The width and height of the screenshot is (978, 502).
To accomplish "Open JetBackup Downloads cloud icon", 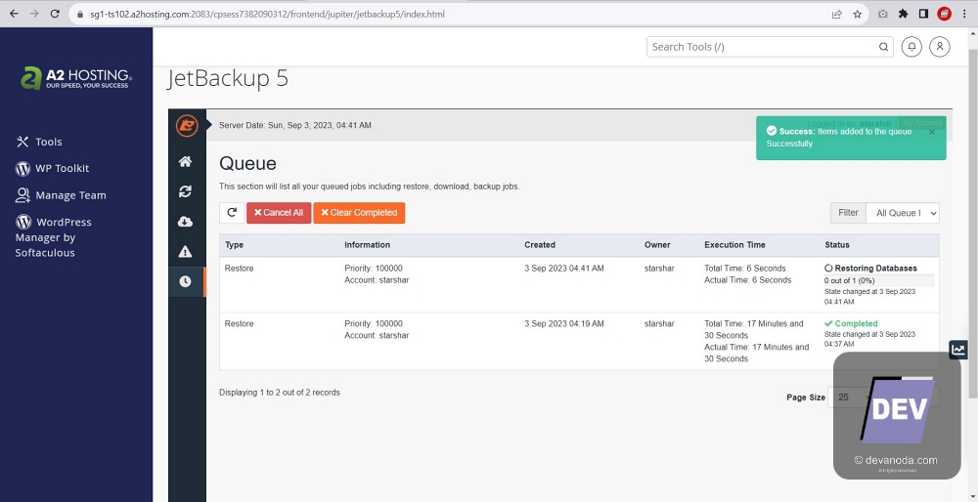I will click(185, 222).
